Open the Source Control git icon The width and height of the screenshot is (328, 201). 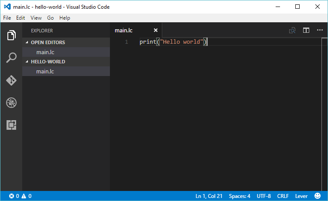tap(11, 80)
